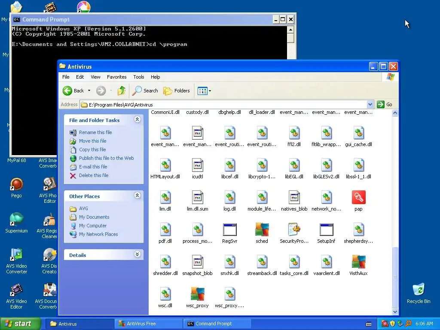Click the Back navigation button
Screen dimensions: 440x330
coord(73,91)
